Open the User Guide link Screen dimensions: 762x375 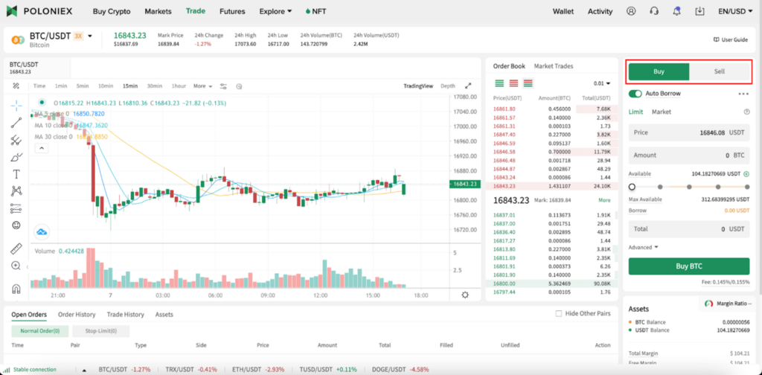pyautogui.click(x=731, y=40)
